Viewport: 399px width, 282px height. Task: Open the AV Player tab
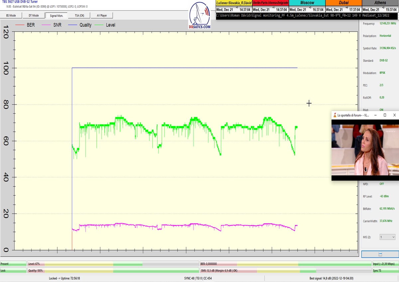pos(102,15)
